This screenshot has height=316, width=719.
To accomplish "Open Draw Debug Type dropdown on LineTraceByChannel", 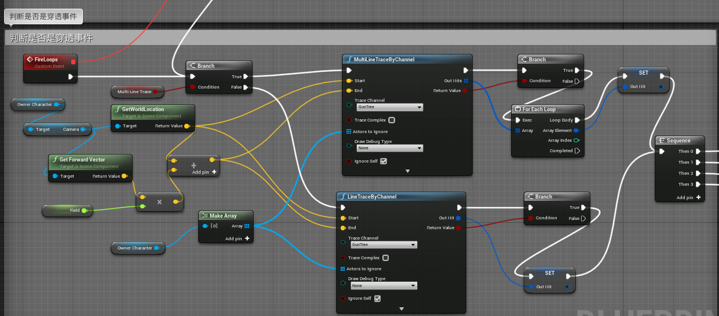I will click(384, 286).
